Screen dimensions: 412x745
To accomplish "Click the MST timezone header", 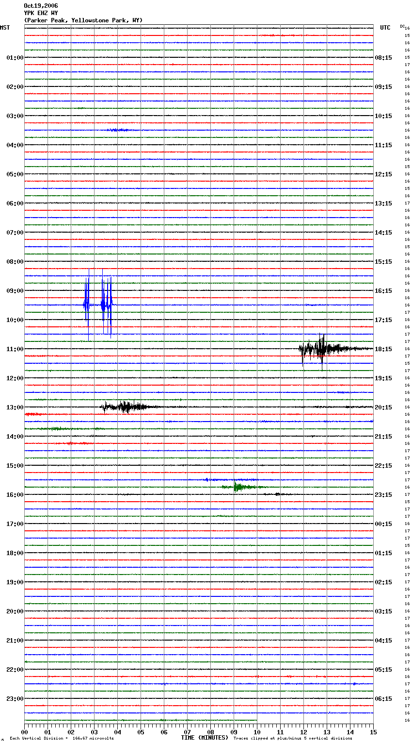I will click(5, 28).
